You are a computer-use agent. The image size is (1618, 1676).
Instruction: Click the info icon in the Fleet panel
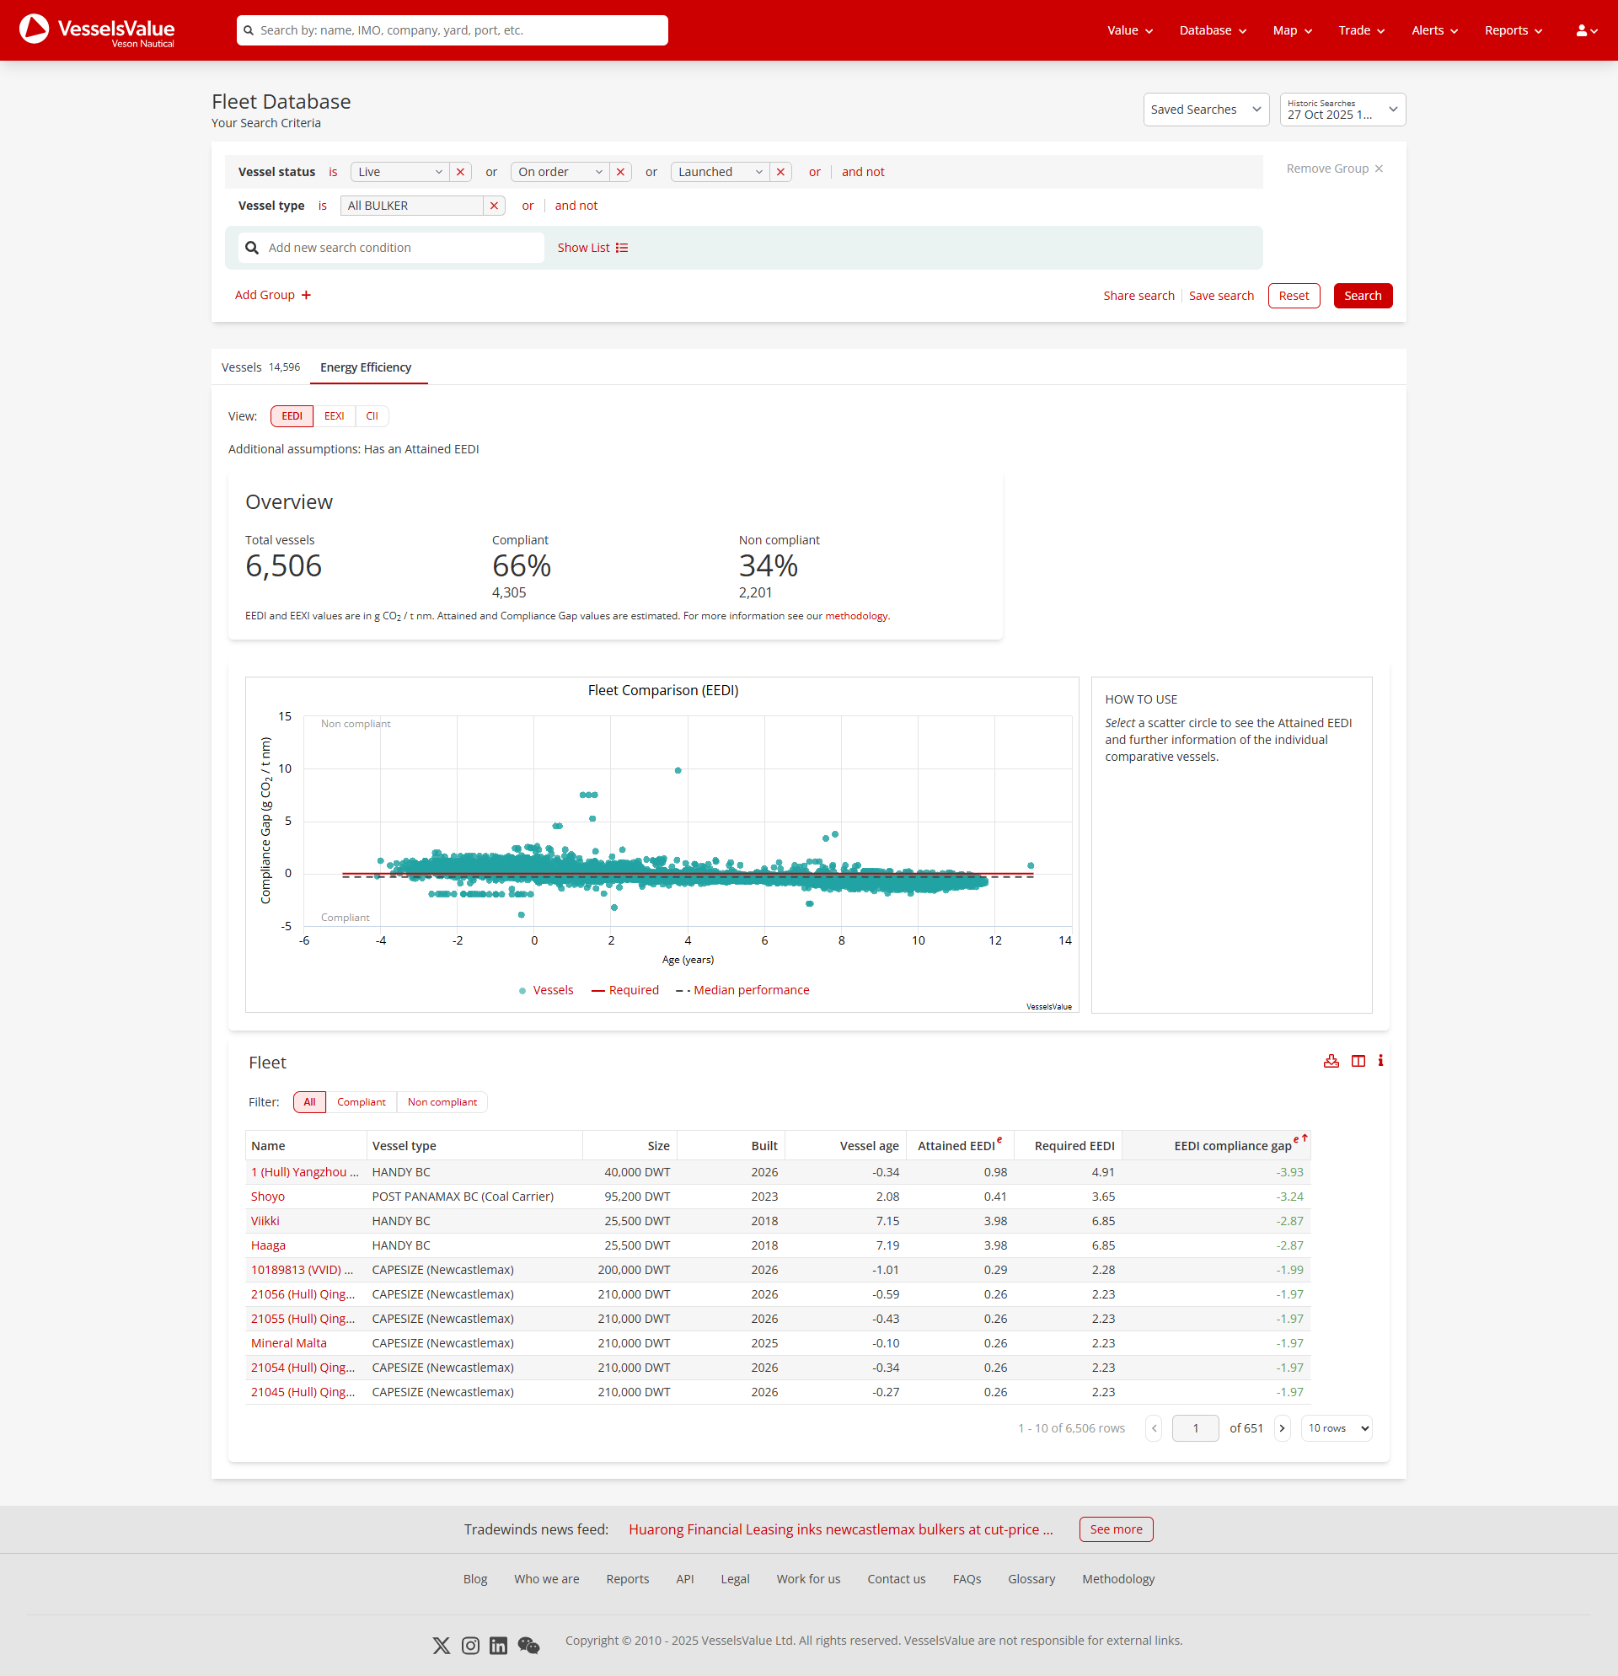click(1380, 1060)
